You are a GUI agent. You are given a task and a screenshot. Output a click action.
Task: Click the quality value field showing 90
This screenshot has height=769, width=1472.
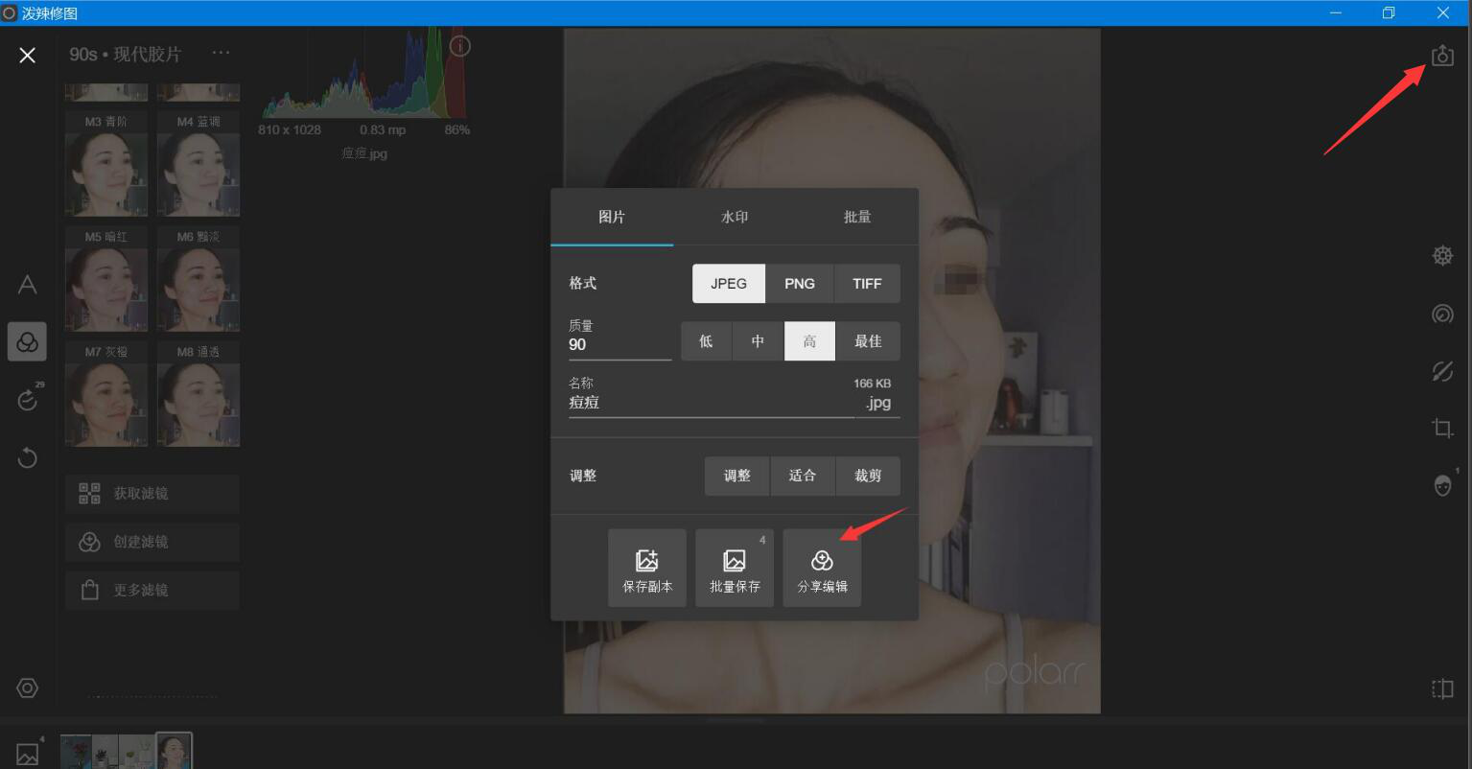coord(619,345)
